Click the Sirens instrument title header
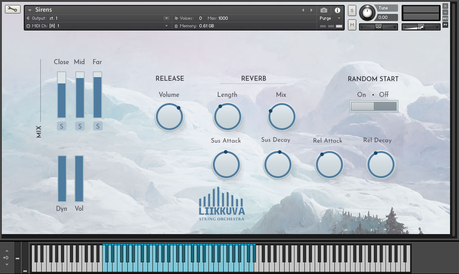The width and height of the screenshot is (459, 274). click(45, 9)
